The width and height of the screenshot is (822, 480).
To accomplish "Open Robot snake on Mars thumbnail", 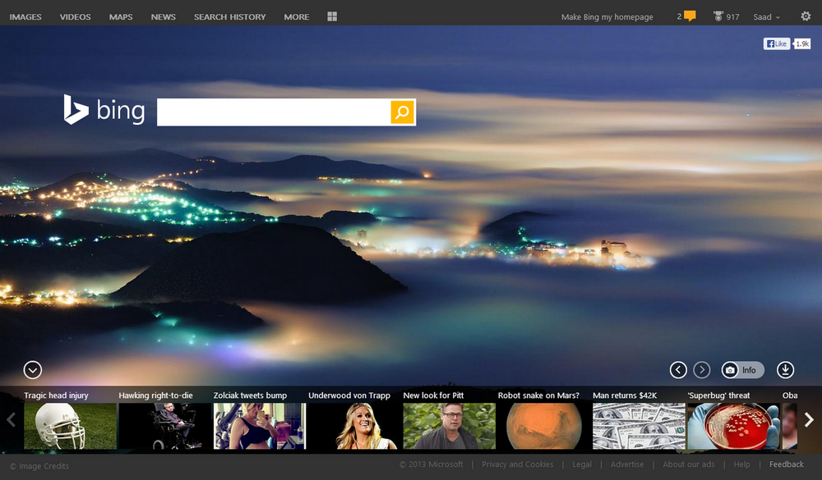I will [x=544, y=426].
